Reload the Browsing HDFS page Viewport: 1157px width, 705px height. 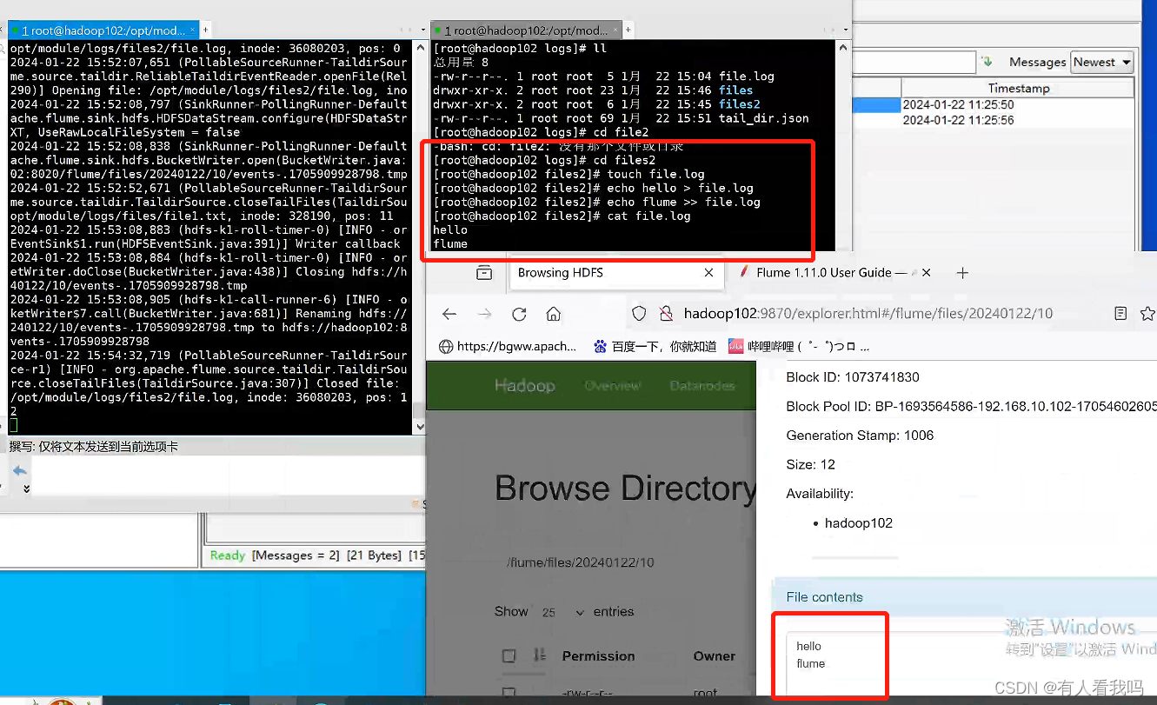click(519, 314)
